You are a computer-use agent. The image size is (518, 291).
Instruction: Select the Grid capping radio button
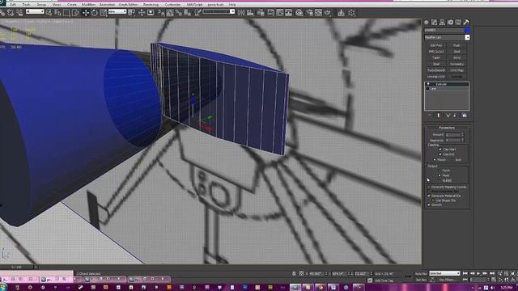click(x=452, y=160)
